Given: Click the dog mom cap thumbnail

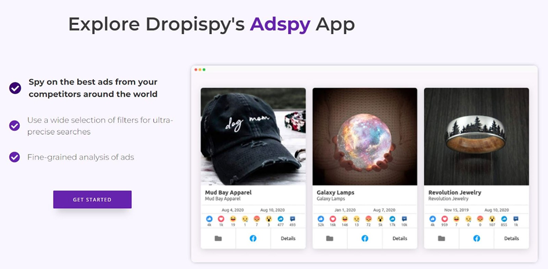Looking at the screenshot, I should pyautogui.click(x=253, y=137).
